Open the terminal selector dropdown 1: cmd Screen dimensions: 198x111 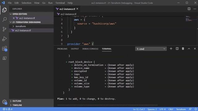point(151,49)
